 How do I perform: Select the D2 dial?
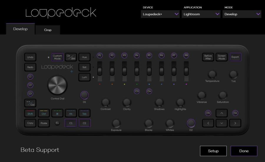click(191, 123)
